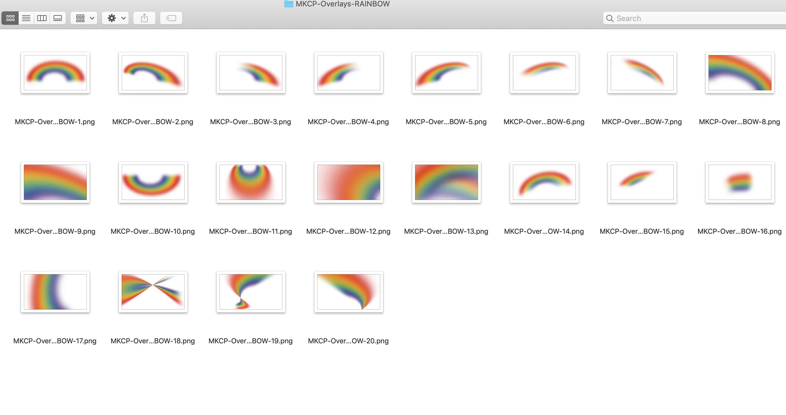This screenshot has height=415, width=786.
Task: Select the RAINBOW-18.png bowtie rainbow thumbnail
Action: pos(153,292)
